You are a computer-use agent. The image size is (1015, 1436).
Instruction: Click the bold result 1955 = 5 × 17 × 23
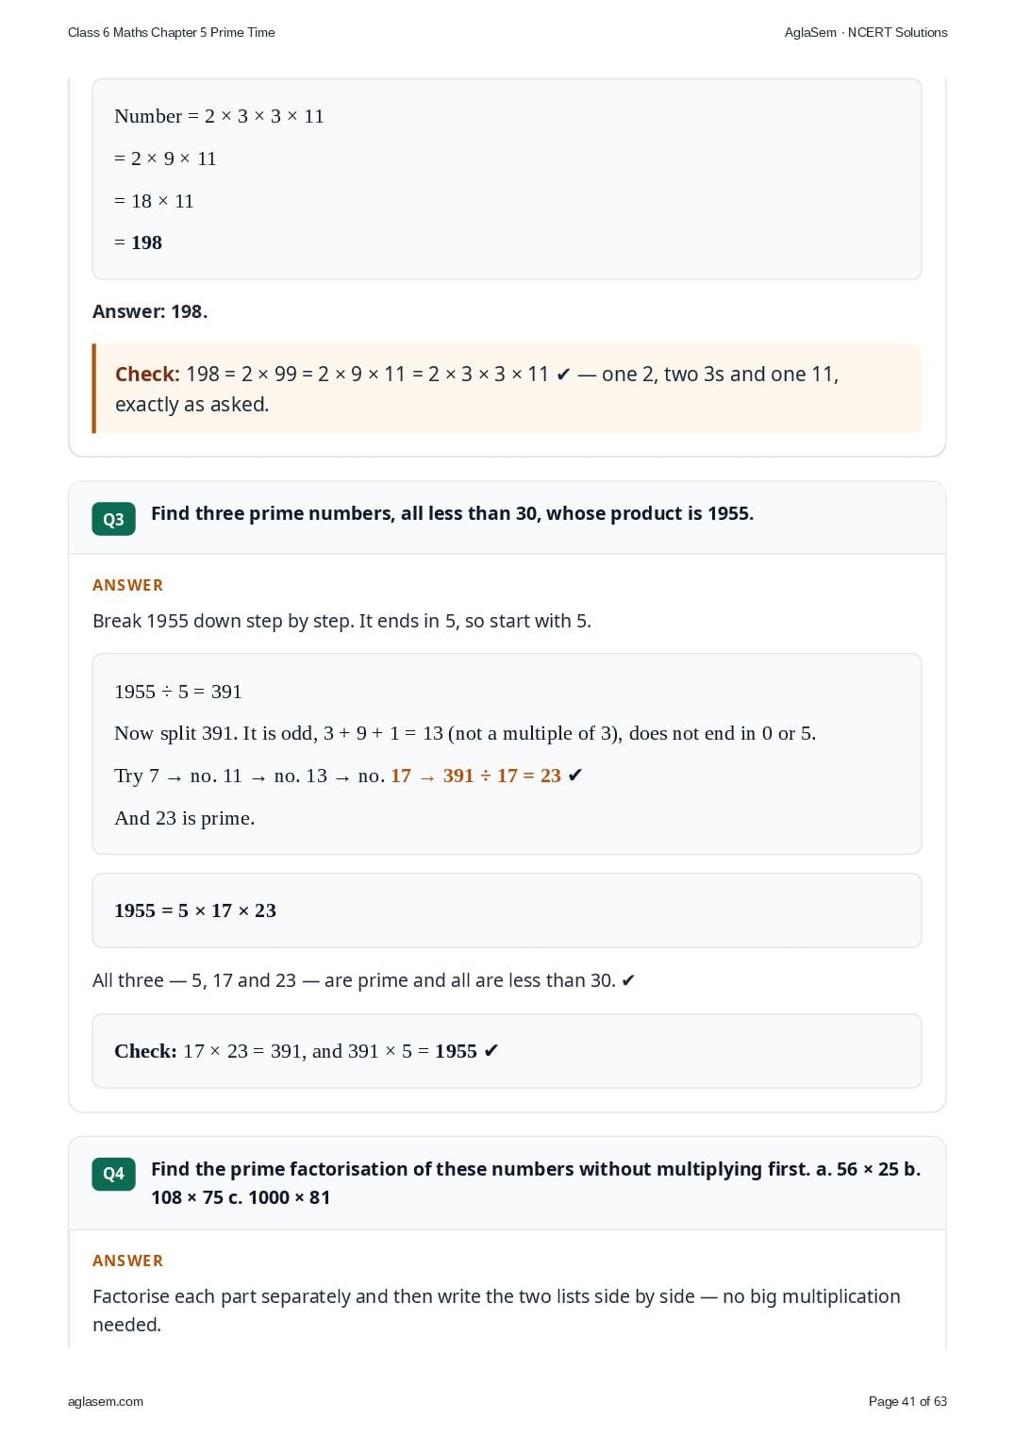(x=195, y=910)
